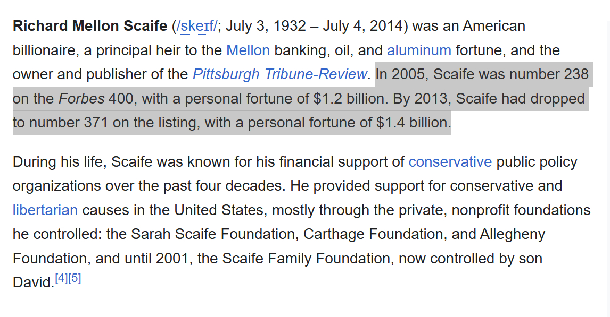The height and width of the screenshot is (317, 610).
Task: Open the Pittsburgh Tribune-Review link
Action: click(279, 74)
